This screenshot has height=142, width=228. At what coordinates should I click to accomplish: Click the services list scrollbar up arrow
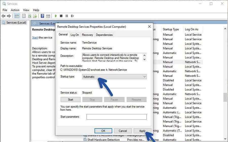225,29
